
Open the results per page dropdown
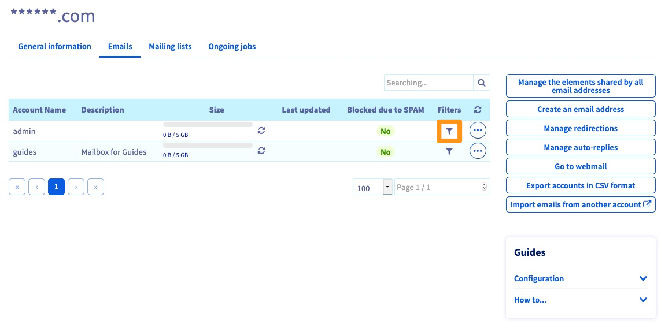pyautogui.click(x=372, y=187)
